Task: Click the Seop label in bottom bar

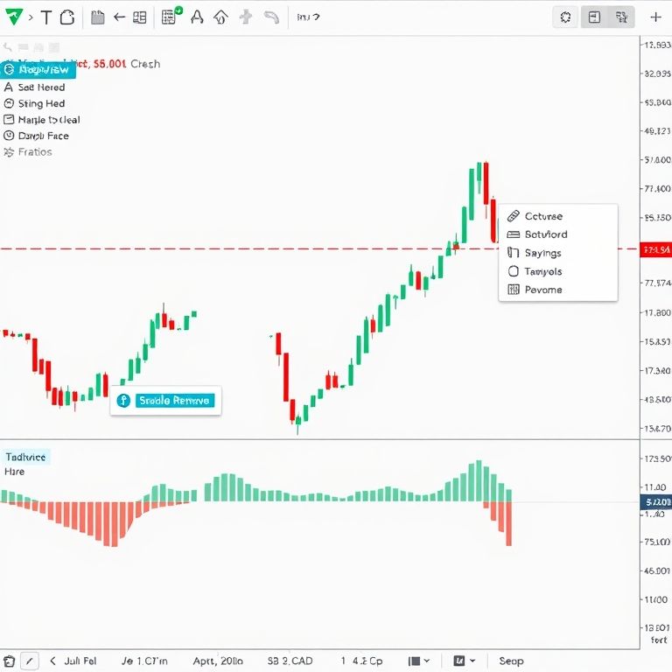Action: pos(511,661)
